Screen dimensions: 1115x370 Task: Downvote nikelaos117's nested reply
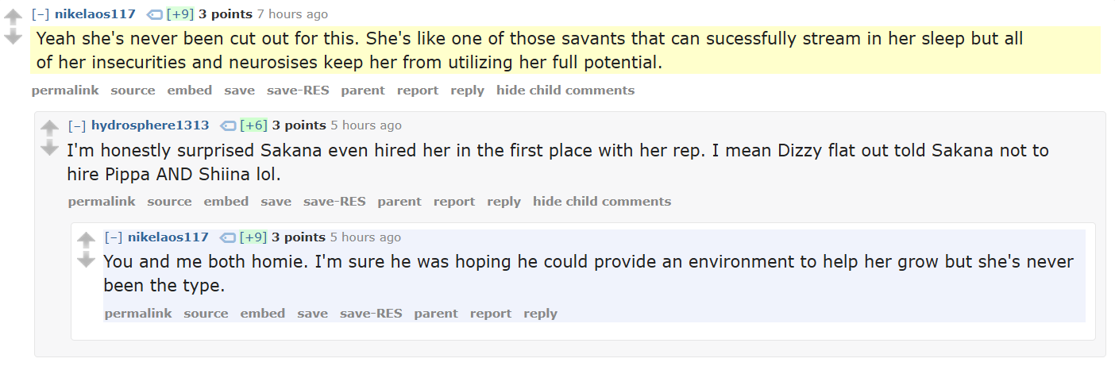tap(87, 260)
